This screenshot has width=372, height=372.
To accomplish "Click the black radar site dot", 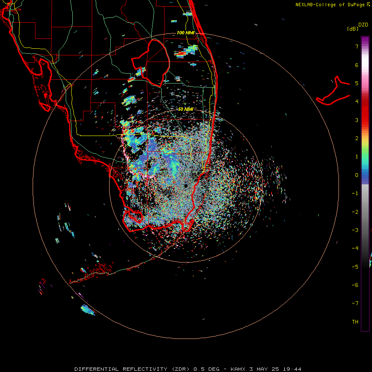I will click(186, 186).
